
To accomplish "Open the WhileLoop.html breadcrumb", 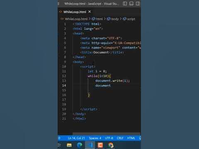I will coord(76,19).
